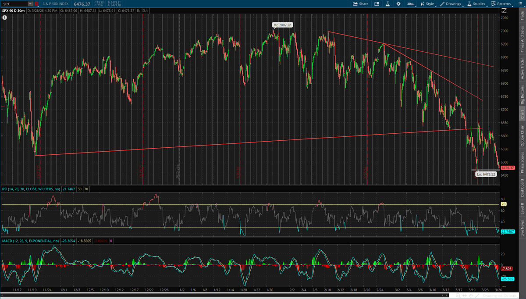
Task: Open the Phase Scores sidebar tab
Action: tap(522, 162)
